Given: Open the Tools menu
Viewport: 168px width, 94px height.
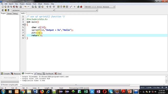Looking at the screenshot, I should pos(34,4).
